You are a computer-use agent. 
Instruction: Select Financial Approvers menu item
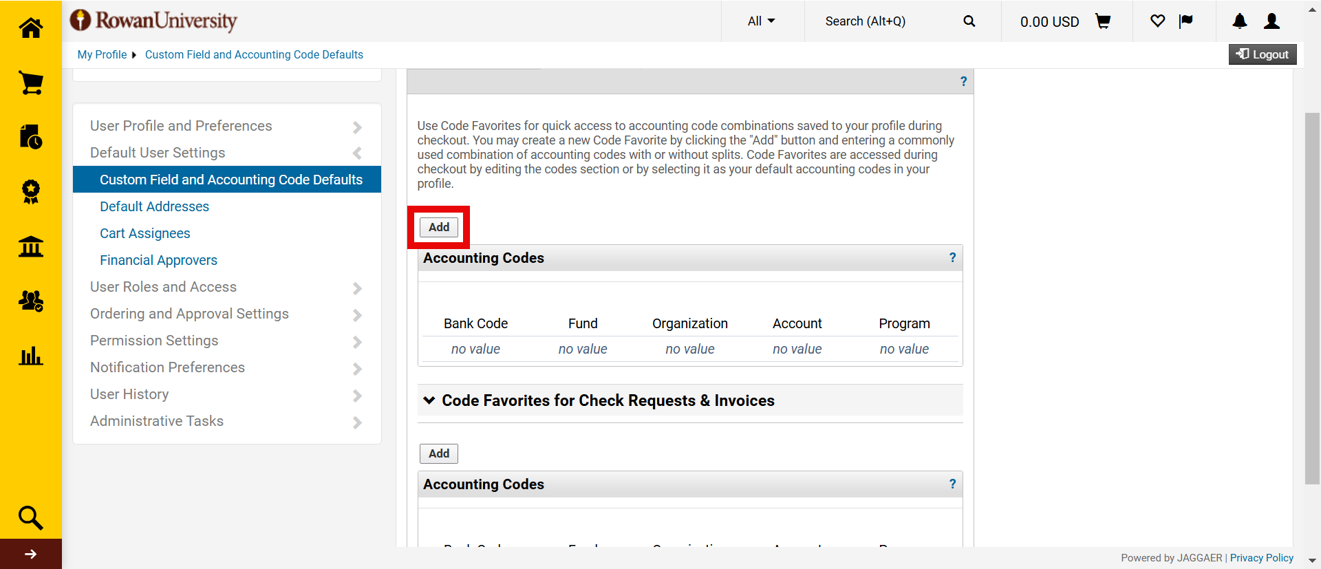[x=158, y=260]
